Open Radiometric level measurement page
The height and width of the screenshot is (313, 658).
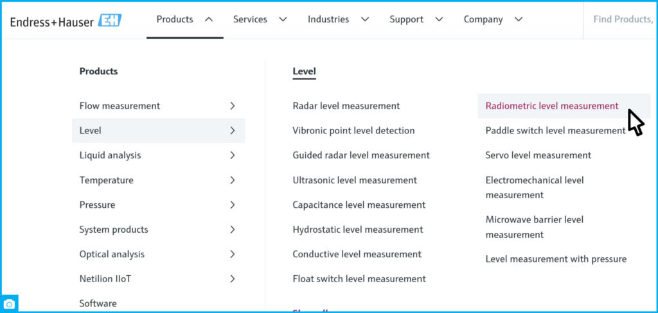[x=551, y=106]
